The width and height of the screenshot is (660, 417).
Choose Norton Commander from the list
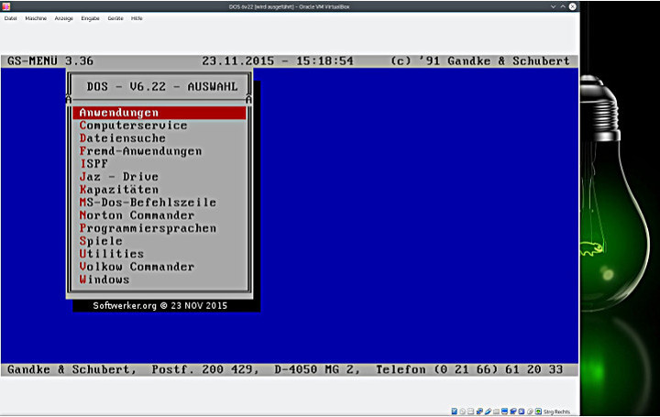pos(137,215)
